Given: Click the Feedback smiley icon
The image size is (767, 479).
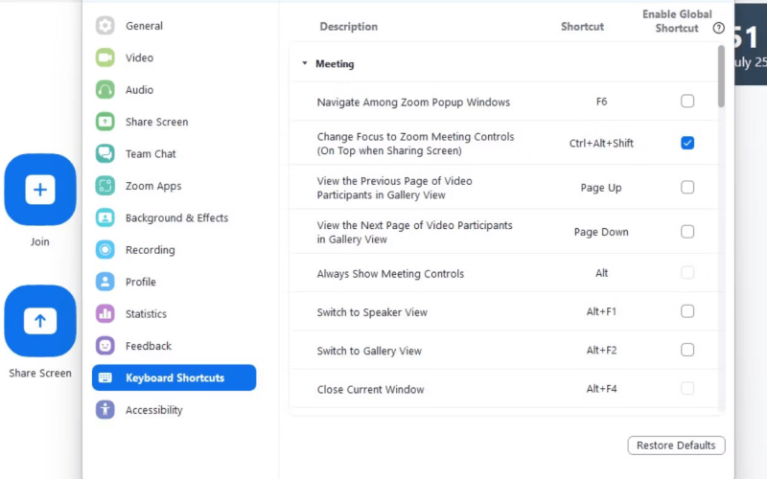Looking at the screenshot, I should pos(105,346).
